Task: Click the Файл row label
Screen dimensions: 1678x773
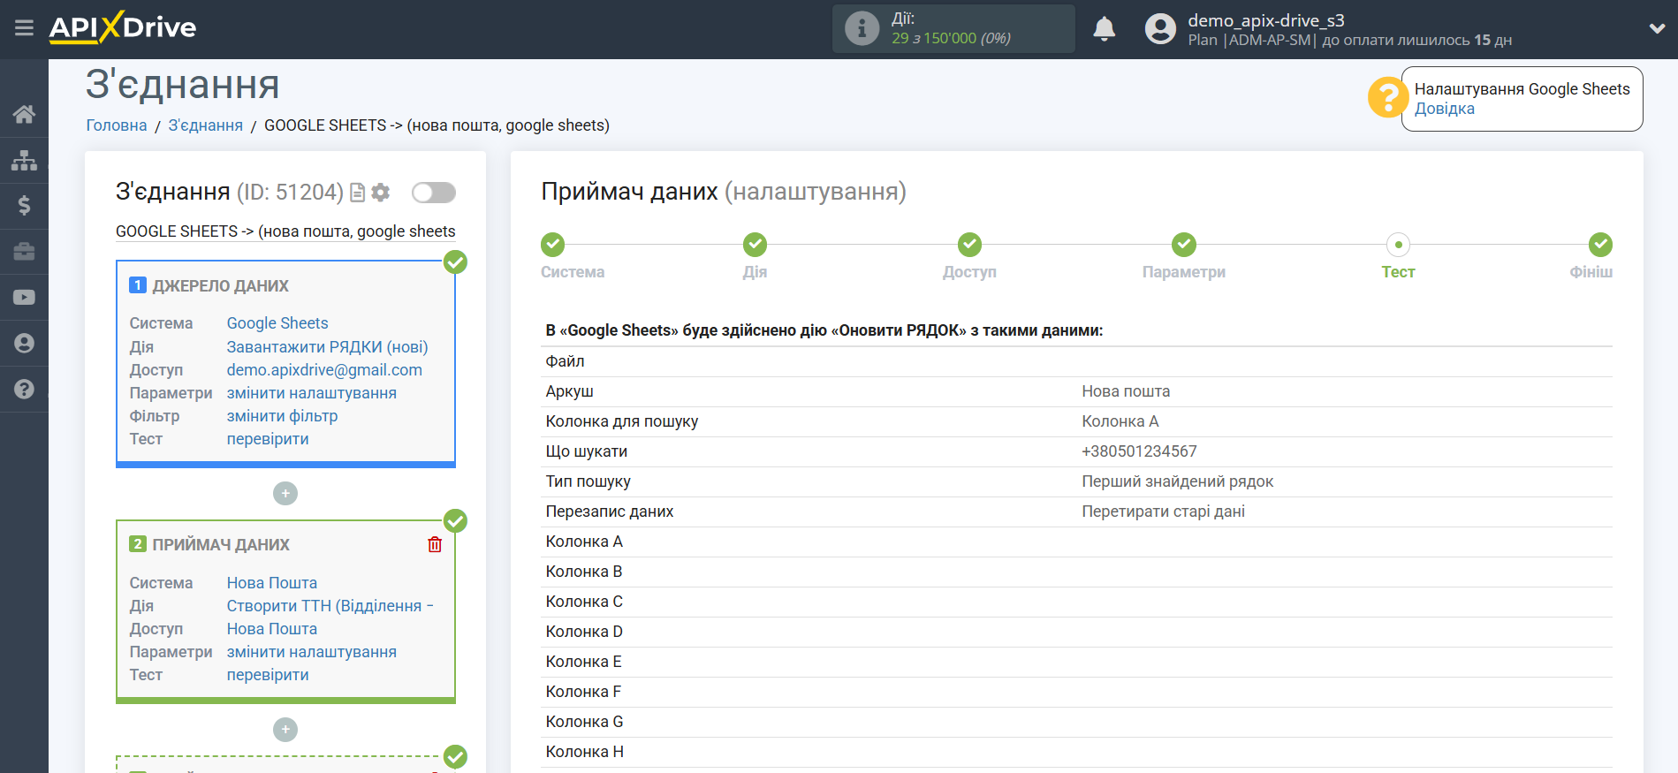Action: pyautogui.click(x=565, y=361)
